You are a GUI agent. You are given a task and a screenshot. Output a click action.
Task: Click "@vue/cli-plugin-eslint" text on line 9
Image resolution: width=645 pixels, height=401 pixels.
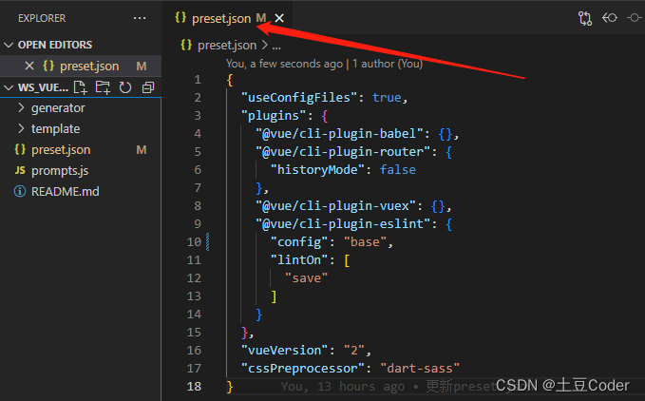(x=344, y=223)
